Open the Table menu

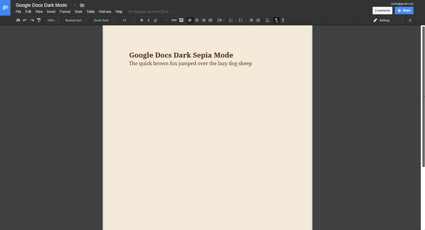pyautogui.click(x=90, y=12)
